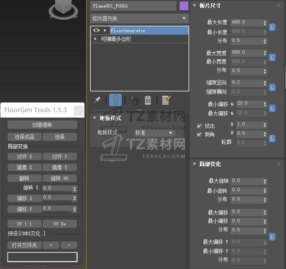
Task: Toggle the L lock beside 最小偏移 %
Action: (x=272, y=108)
